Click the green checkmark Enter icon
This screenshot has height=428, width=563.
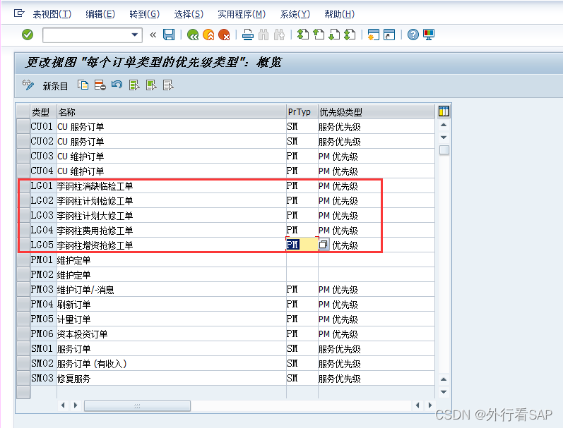coord(28,35)
